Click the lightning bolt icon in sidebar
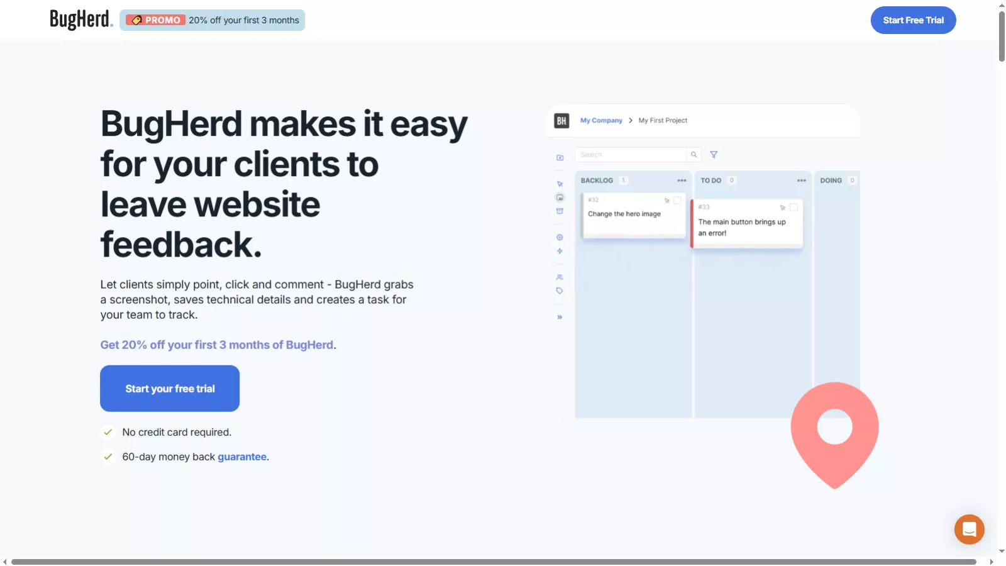 pos(560,252)
